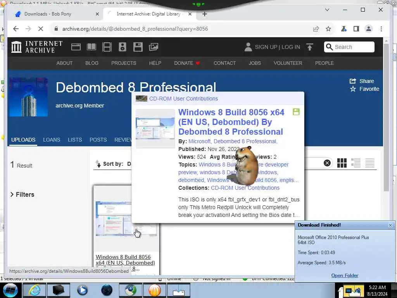Switch to the tile grid view
Screen dimensions: 397x298
click(342, 163)
